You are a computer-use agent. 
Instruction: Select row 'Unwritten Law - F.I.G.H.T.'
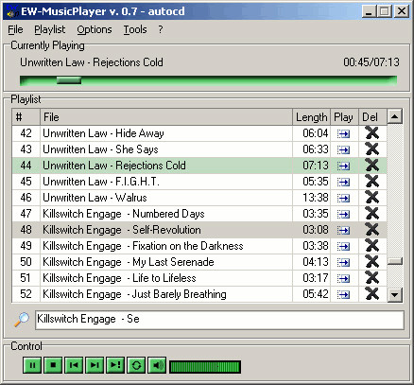click(x=199, y=182)
